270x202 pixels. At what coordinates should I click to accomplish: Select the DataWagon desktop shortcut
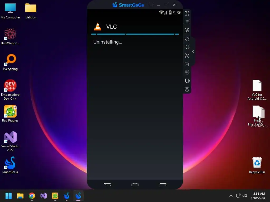(10, 36)
